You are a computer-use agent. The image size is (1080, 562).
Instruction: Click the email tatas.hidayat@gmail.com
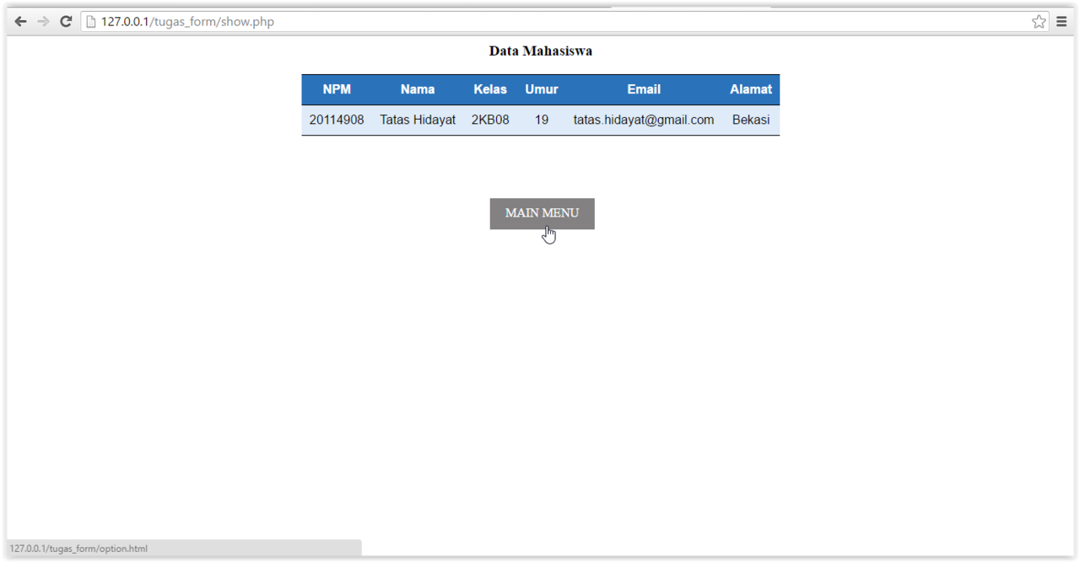[644, 120]
